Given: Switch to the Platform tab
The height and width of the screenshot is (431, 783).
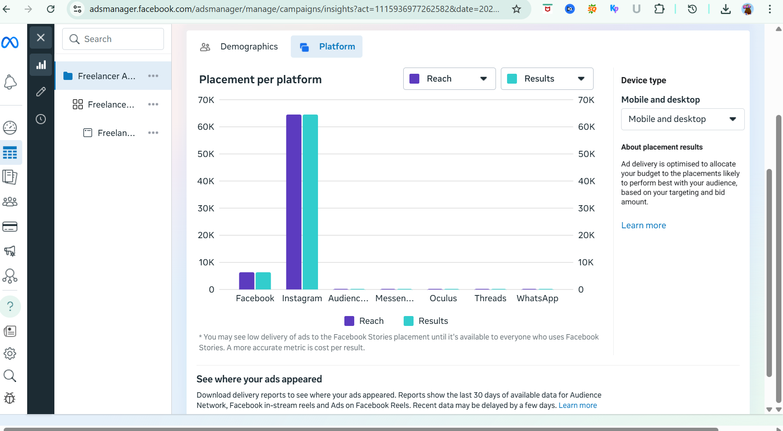Looking at the screenshot, I should point(327,47).
